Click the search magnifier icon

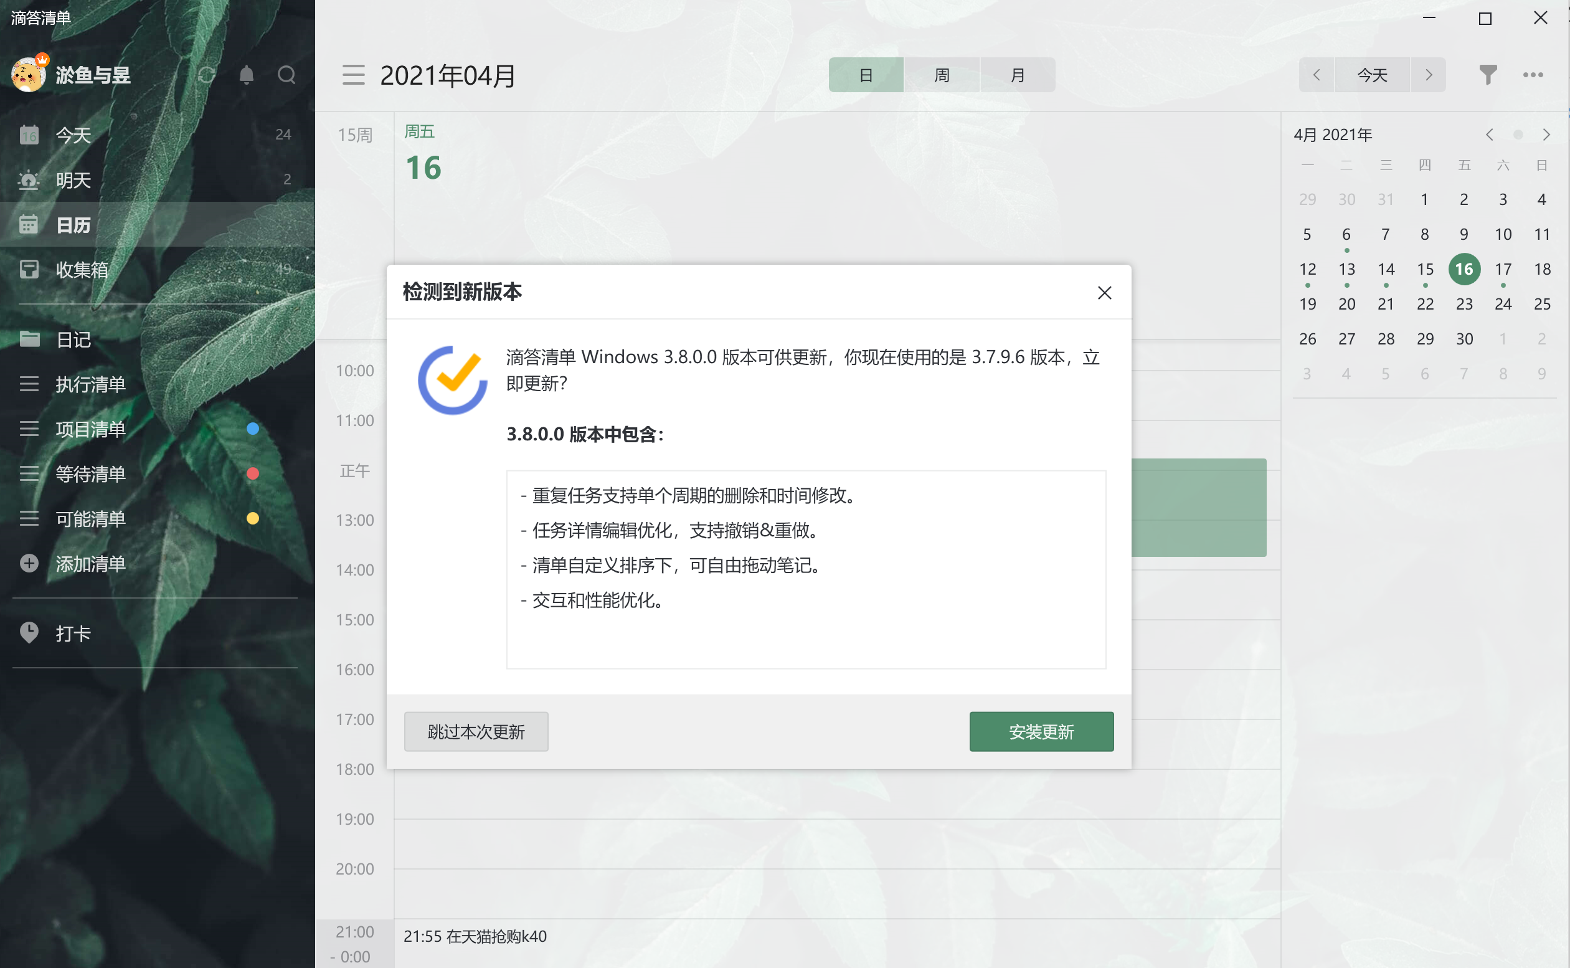[286, 75]
